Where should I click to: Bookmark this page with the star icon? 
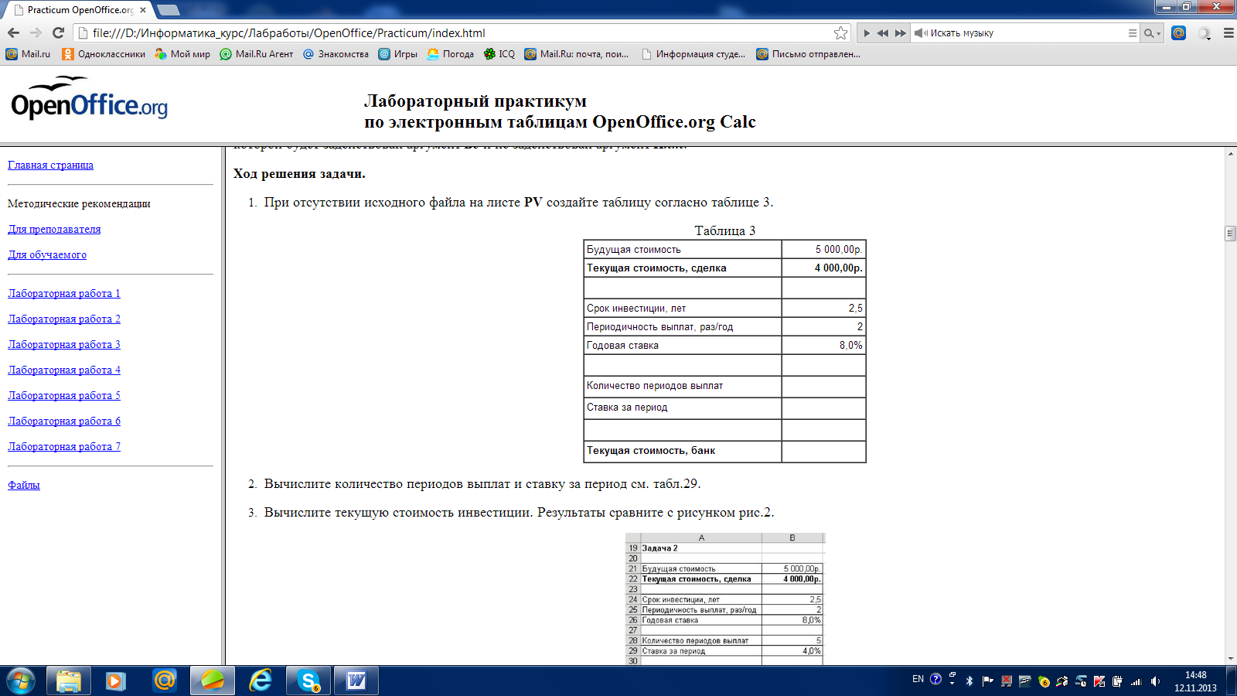840,32
